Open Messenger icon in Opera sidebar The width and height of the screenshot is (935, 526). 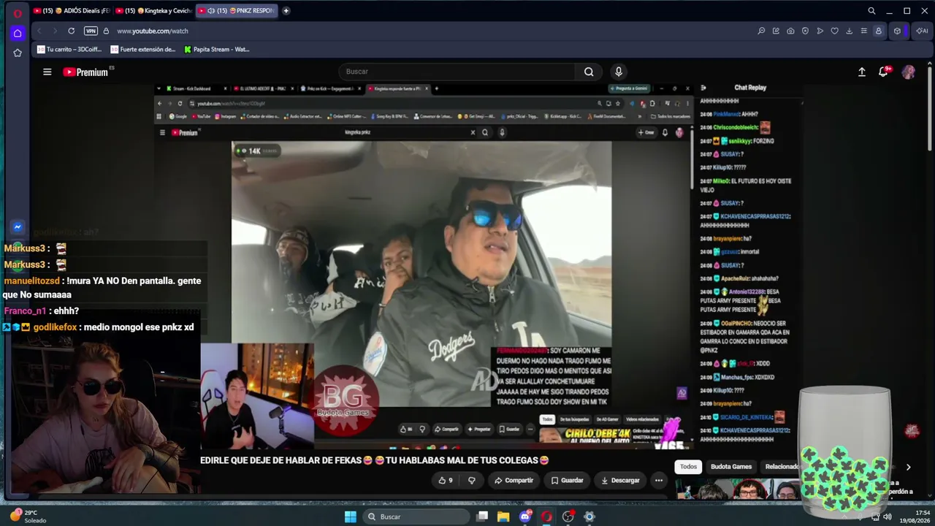coord(18,227)
